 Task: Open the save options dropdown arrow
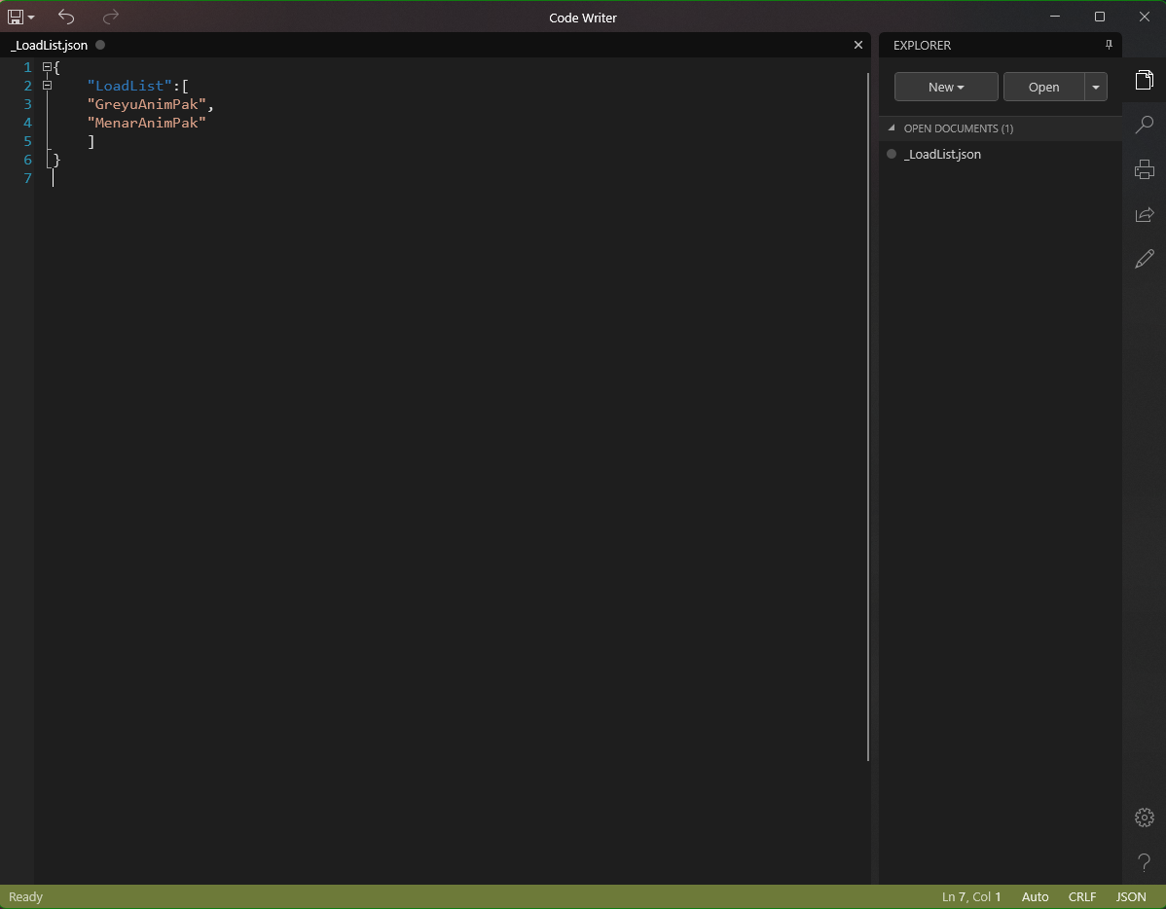click(x=31, y=18)
